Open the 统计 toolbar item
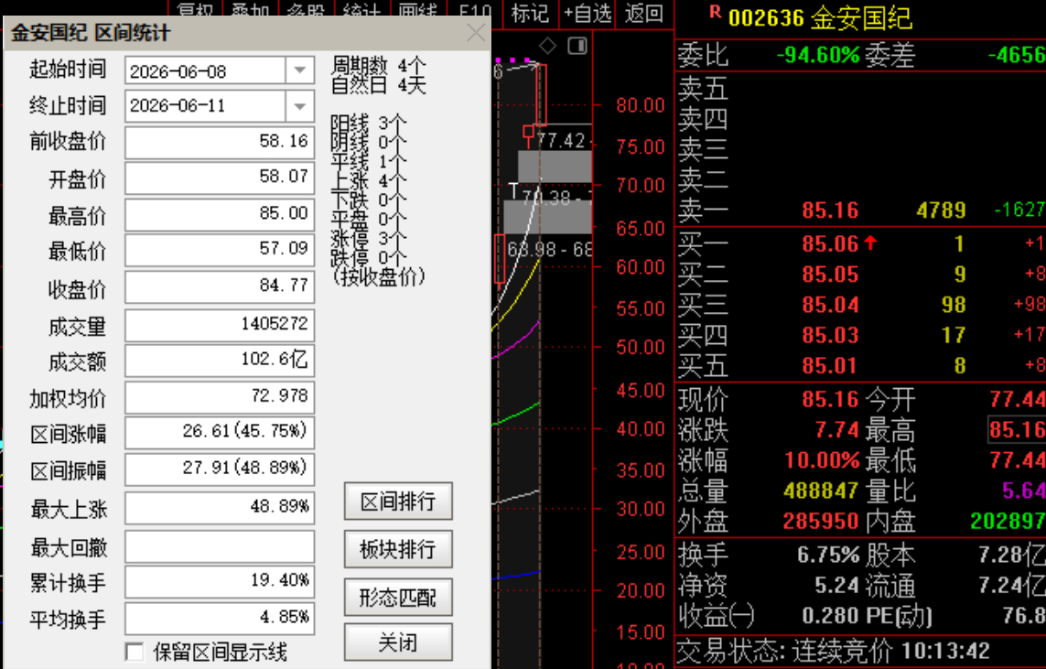1046x669 pixels. [x=361, y=11]
